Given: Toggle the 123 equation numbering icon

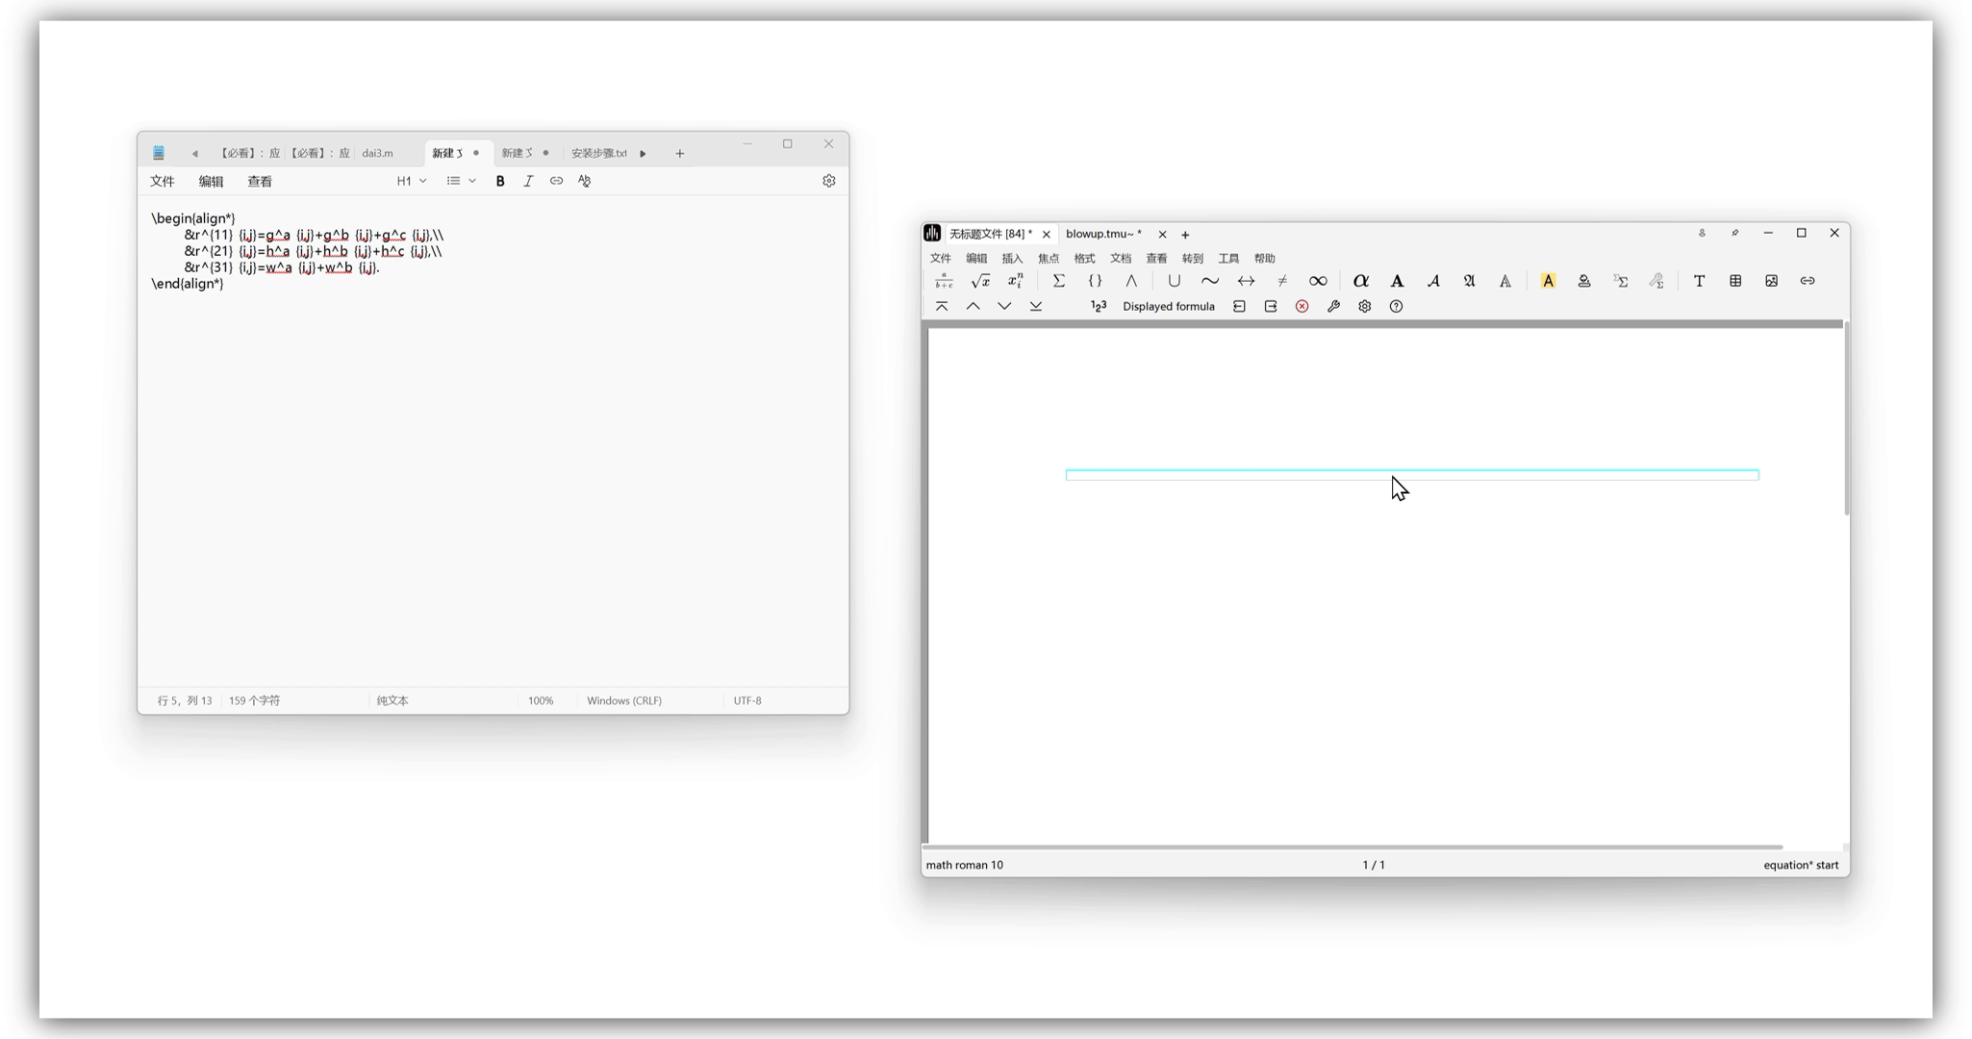Looking at the screenshot, I should 1098,306.
